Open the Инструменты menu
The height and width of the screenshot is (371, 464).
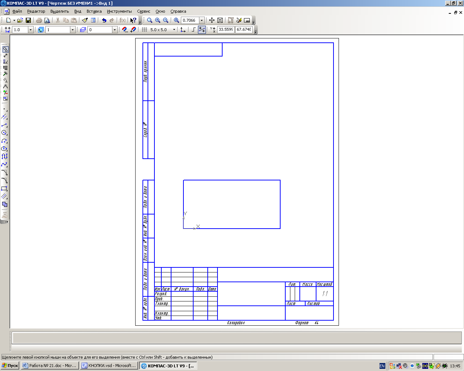119,11
